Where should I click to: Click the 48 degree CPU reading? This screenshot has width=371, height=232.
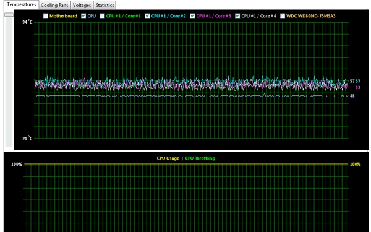352,96
